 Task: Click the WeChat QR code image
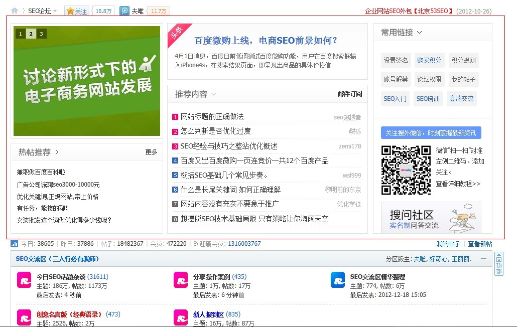tap(406, 170)
